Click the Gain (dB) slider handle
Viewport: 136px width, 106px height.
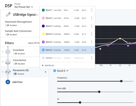[99, 92]
